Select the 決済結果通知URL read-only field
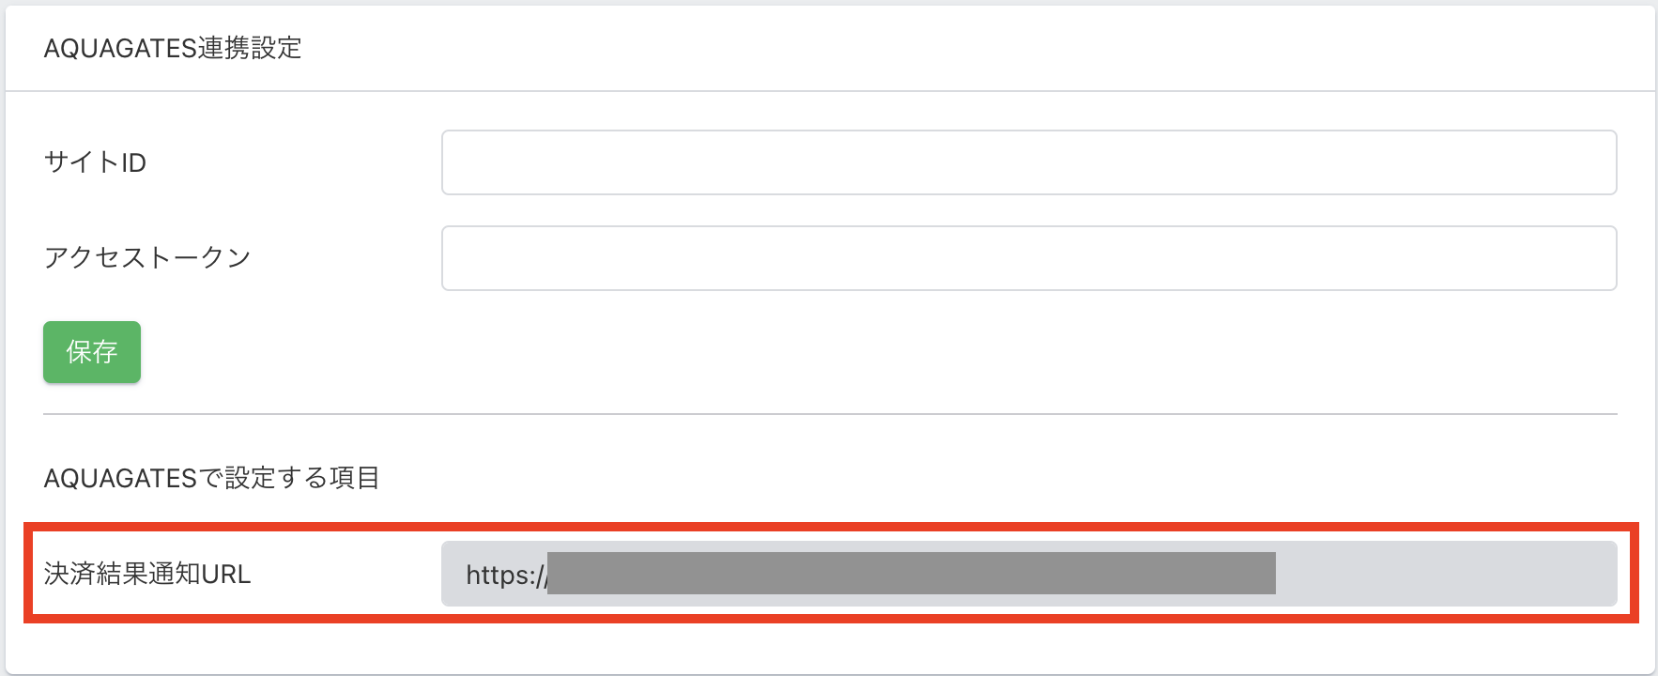 (1028, 574)
